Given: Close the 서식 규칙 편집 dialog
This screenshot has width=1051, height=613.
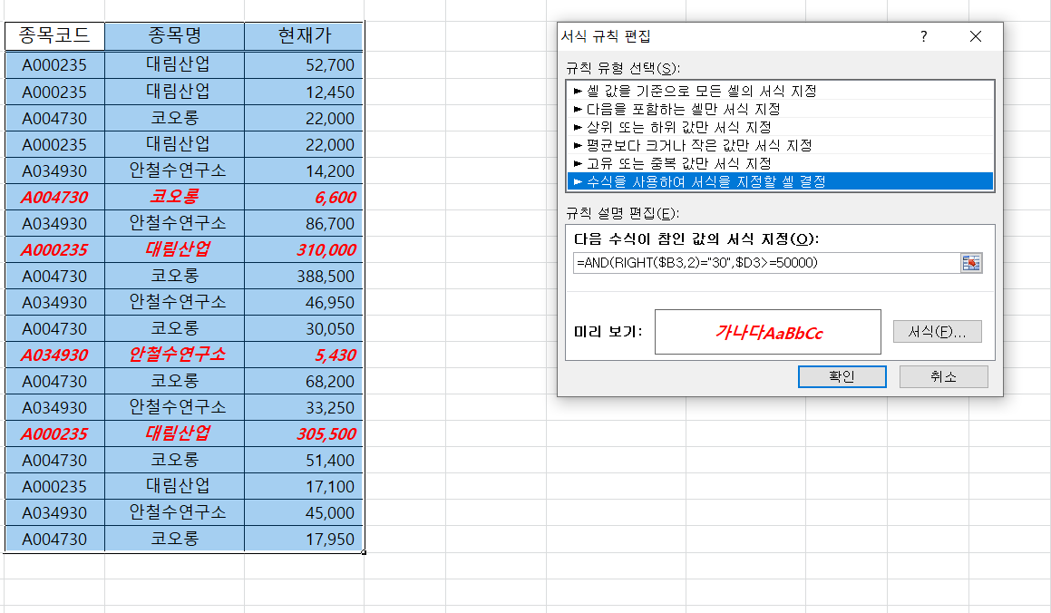Looking at the screenshot, I should pyautogui.click(x=975, y=37).
